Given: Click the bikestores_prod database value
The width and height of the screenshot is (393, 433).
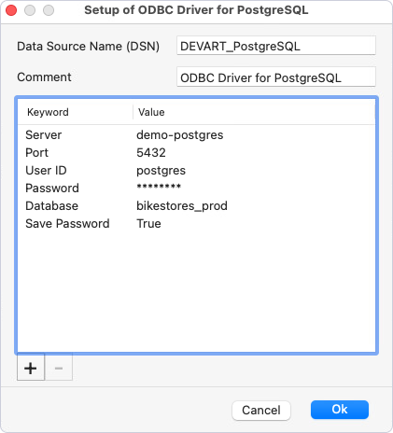Looking at the screenshot, I should (x=182, y=206).
